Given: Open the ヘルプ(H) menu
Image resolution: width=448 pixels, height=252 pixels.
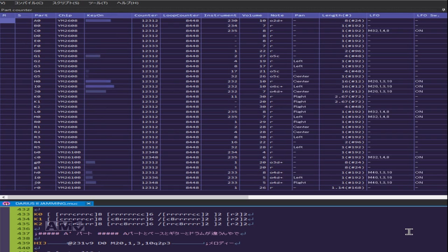Looking at the screenshot, I should [127, 3].
